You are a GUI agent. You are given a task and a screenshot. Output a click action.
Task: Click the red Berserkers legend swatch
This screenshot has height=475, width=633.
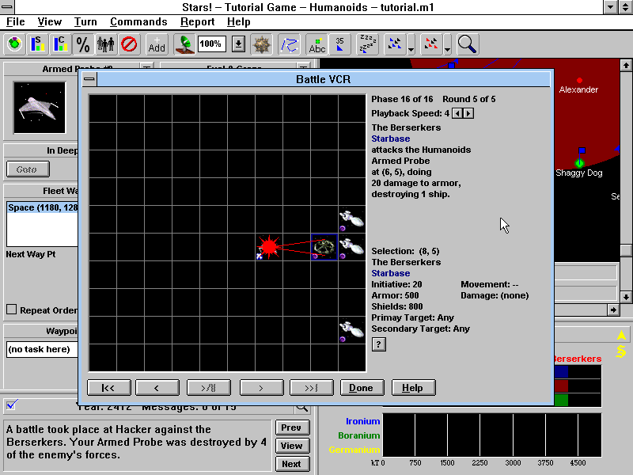tap(561, 386)
